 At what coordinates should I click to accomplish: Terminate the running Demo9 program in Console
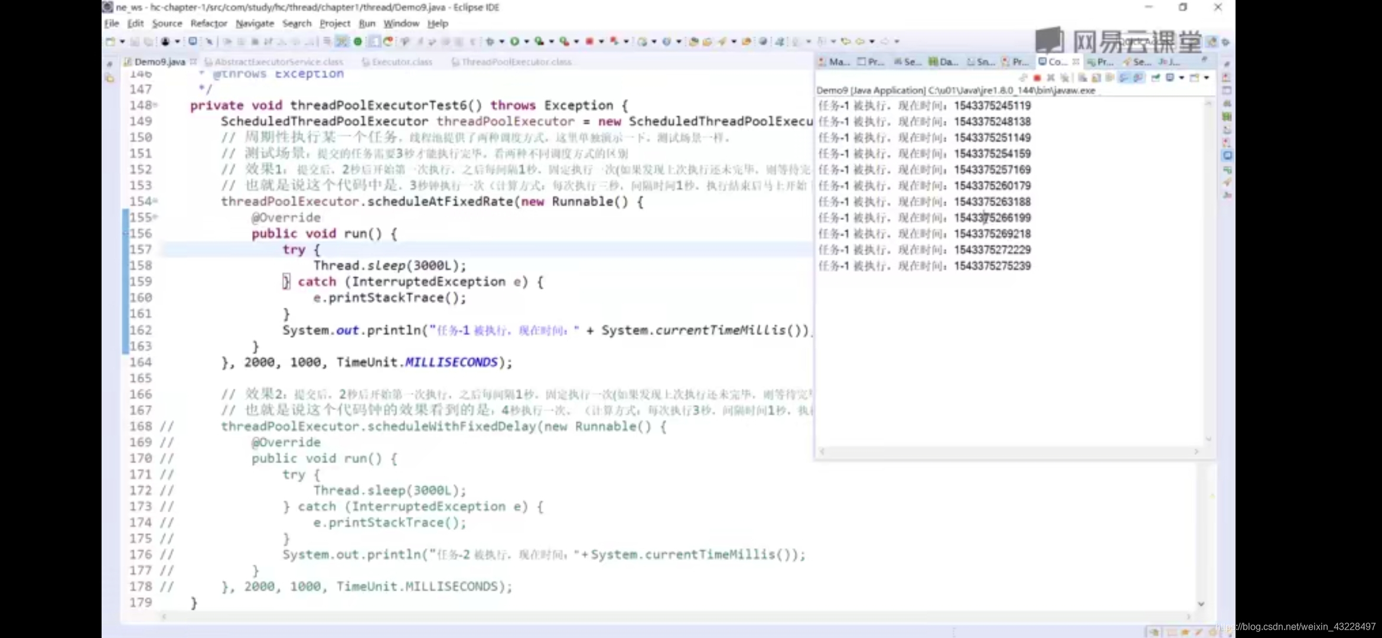coord(1037,77)
